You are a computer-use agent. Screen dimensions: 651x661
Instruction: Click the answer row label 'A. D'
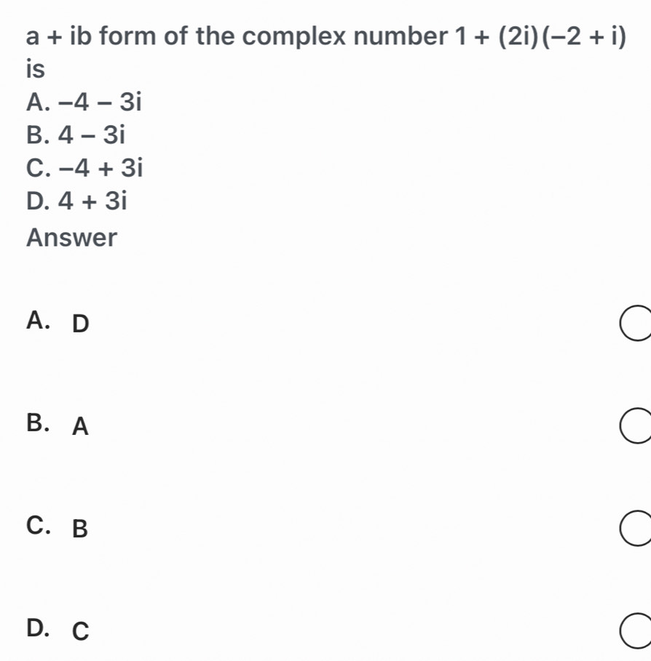57,321
